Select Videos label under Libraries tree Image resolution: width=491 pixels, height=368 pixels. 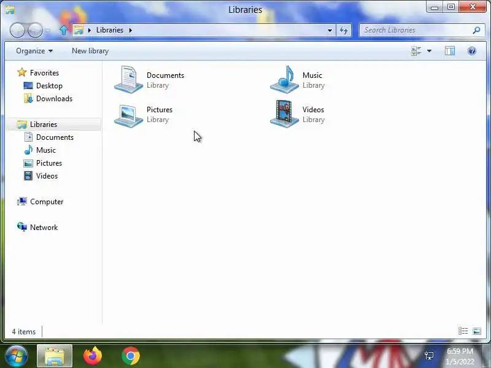click(x=47, y=176)
